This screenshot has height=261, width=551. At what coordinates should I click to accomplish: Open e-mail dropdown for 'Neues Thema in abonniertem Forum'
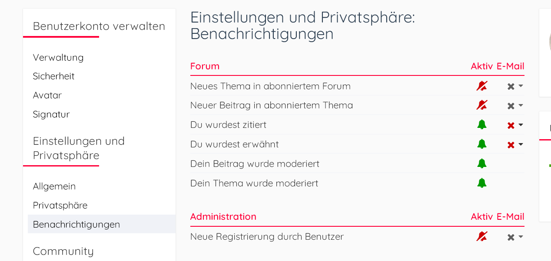pyautogui.click(x=515, y=86)
